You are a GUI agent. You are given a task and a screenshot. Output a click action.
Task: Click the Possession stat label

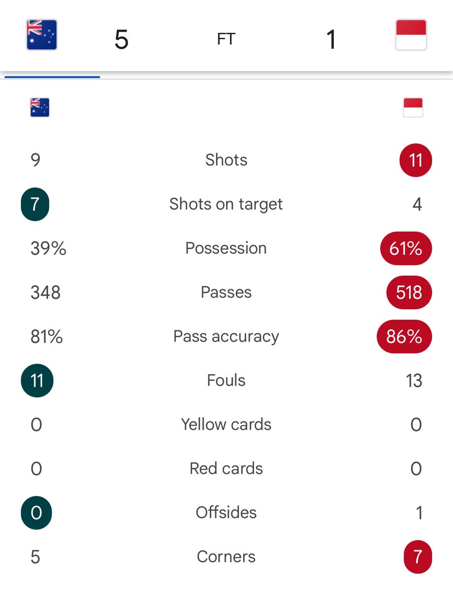tap(226, 248)
